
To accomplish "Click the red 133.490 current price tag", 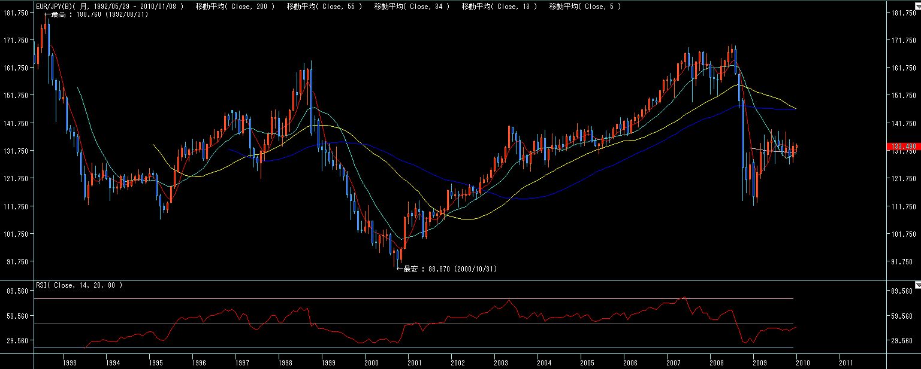I will (x=902, y=147).
